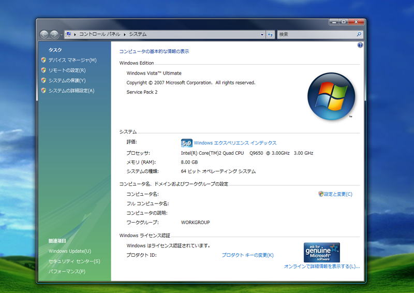Click shield icon beside リモートの設定
414x293 pixels.
pyautogui.click(x=44, y=70)
